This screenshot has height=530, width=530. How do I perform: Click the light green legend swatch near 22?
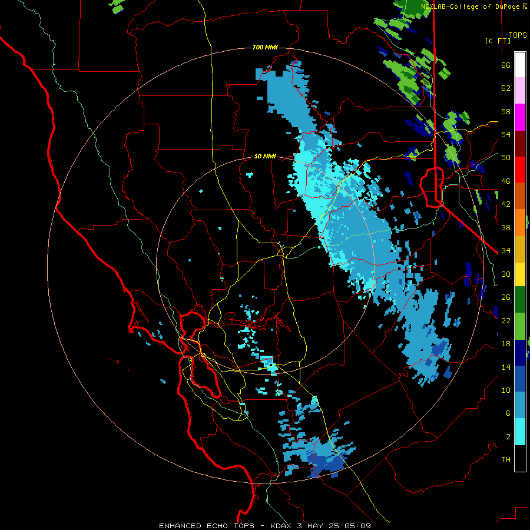point(520,326)
